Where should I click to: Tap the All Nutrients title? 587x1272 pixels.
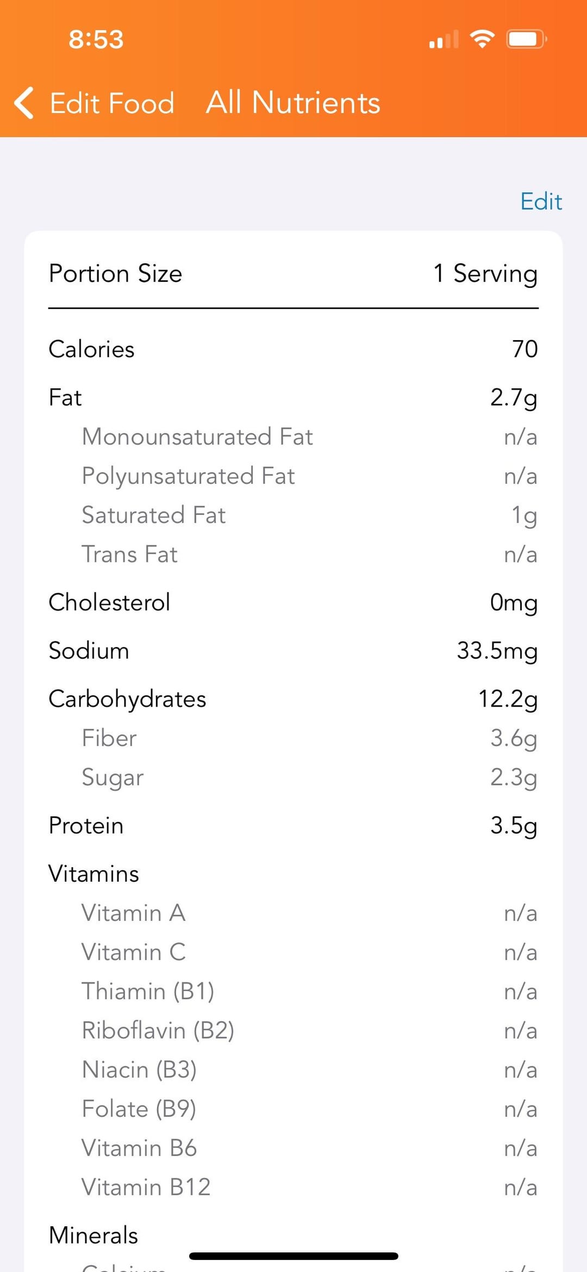(x=293, y=103)
